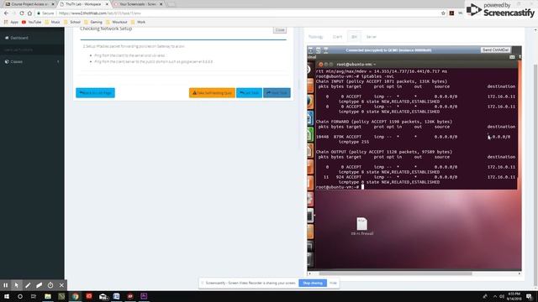This screenshot has height=302, width=538.
Task: Switch to the ThoTh Lab Workspace browser tab
Action: [x=83, y=4]
